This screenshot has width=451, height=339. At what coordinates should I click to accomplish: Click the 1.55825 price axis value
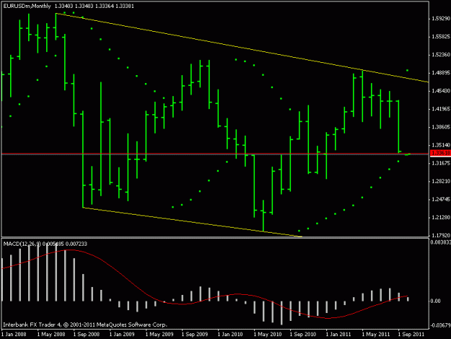pyautogui.click(x=441, y=37)
